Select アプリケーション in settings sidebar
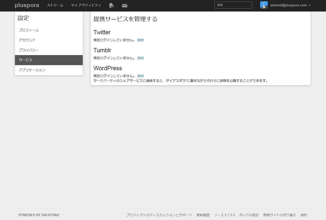This screenshot has height=220, width=326. (49, 70)
